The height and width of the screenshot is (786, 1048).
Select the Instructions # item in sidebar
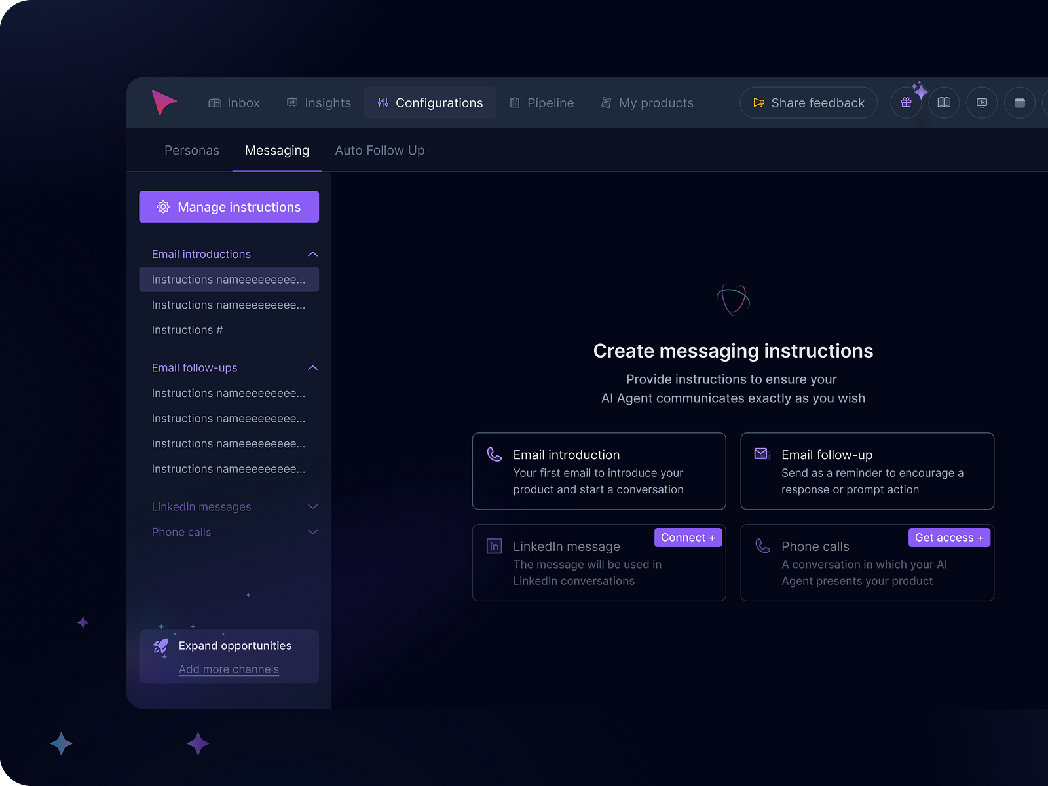[187, 329]
